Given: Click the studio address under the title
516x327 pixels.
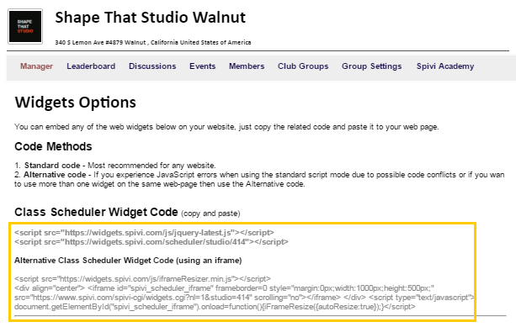Looking at the screenshot, I should click(153, 42).
